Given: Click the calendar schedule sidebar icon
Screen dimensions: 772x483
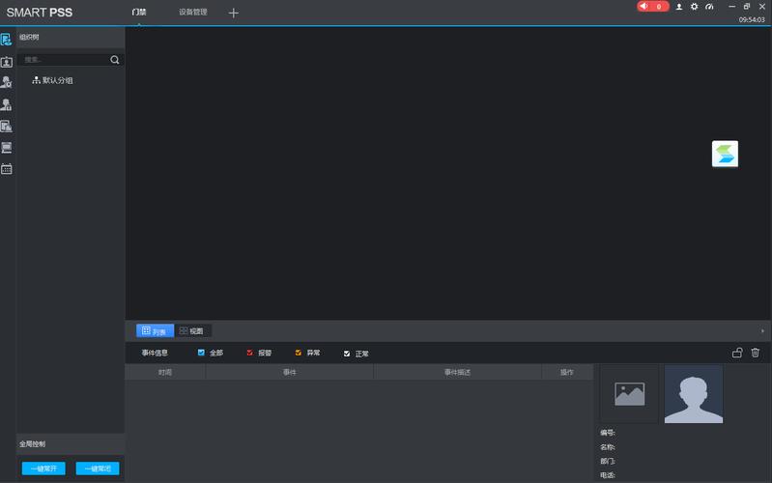Looking at the screenshot, I should [7, 169].
